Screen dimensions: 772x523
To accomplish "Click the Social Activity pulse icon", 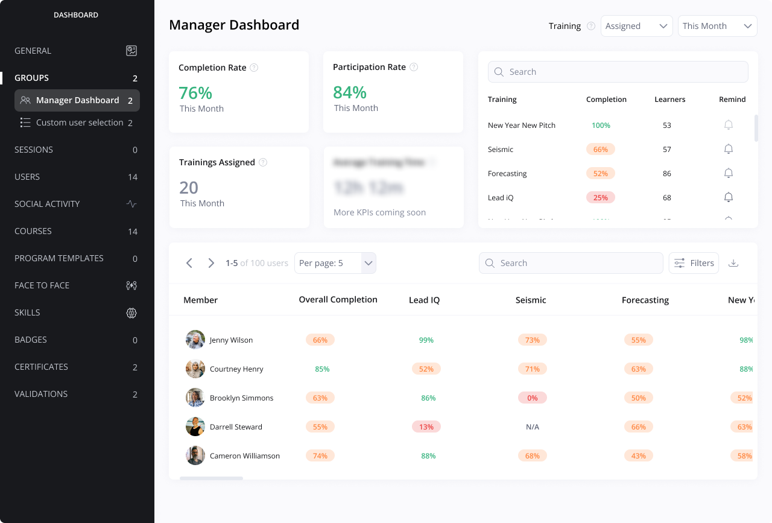I will (x=131, y=204).
